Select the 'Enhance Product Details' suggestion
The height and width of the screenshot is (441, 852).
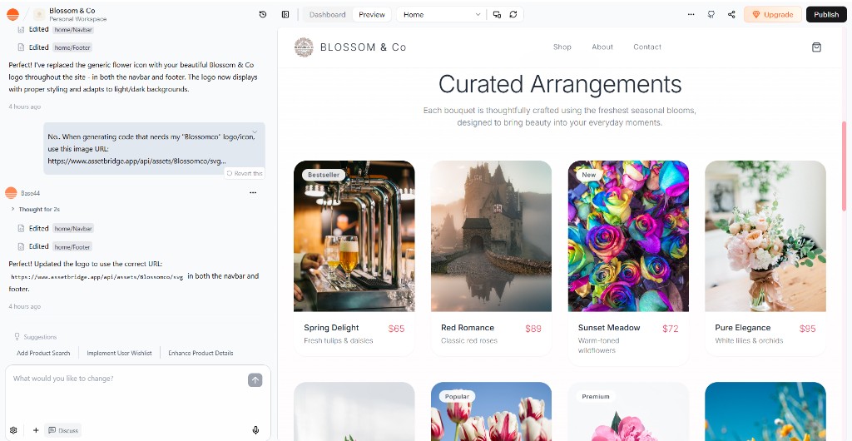point(201,353)
